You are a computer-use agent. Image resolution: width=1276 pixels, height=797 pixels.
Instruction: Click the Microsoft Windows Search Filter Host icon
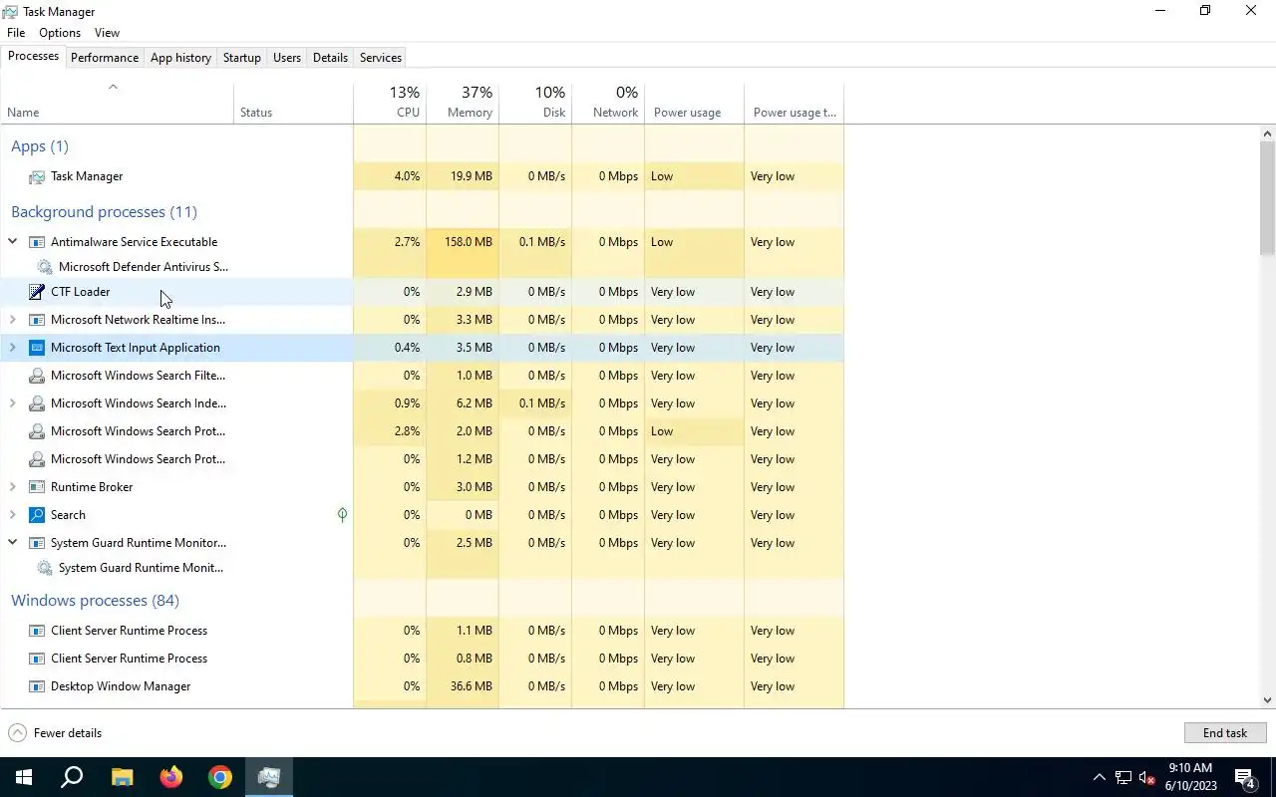(x=37, y=376)
